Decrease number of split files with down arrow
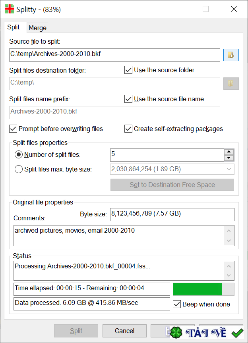Screen dimensions: 248x343 pos(228,158)
